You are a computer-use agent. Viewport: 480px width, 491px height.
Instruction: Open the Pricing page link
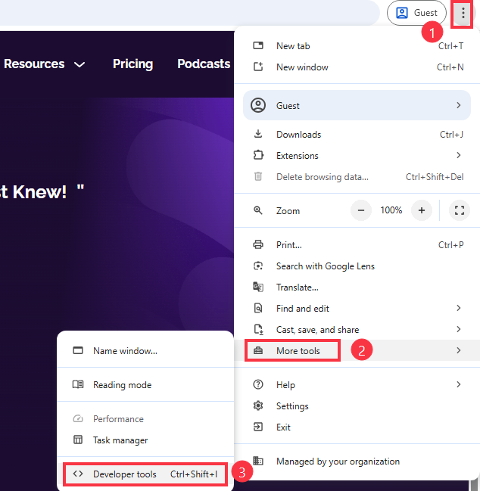(x=132, y=64)
